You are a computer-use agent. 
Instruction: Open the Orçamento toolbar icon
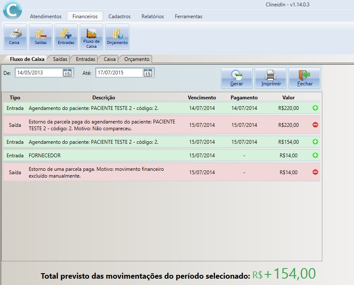117,37
